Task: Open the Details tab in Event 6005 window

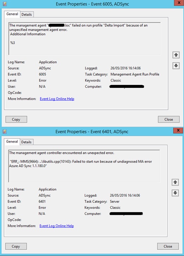Action: pos(26,14)
